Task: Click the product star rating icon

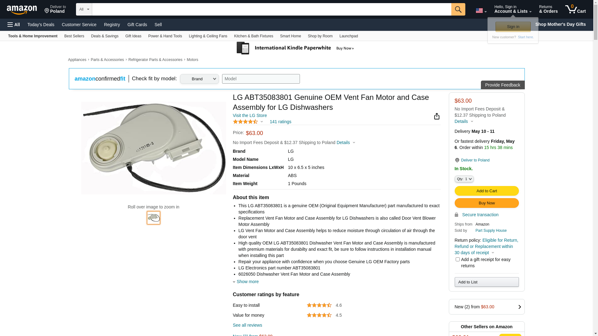Action: pos(245,122)
